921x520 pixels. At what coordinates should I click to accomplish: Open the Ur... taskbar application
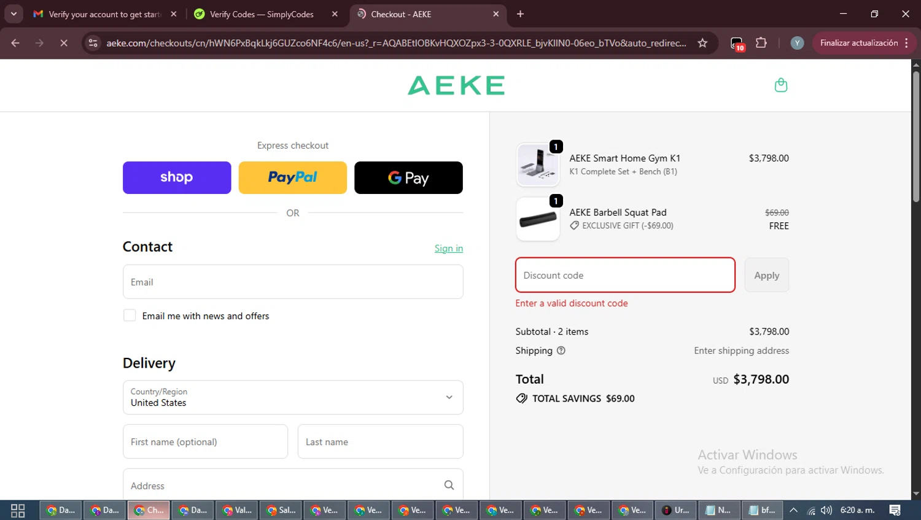[675, 510]
